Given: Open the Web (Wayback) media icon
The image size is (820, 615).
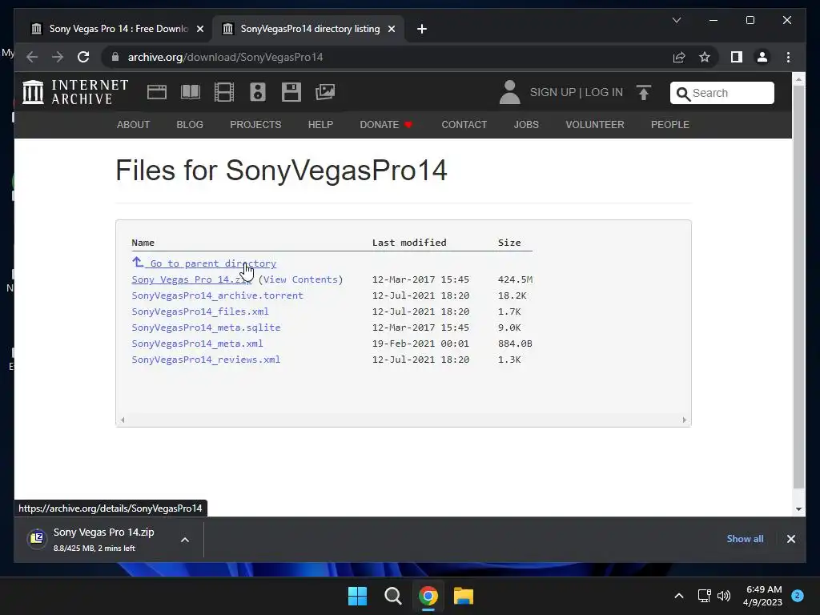Looking at the screenshot, I should pyautogui.click(x=156, y=92).
